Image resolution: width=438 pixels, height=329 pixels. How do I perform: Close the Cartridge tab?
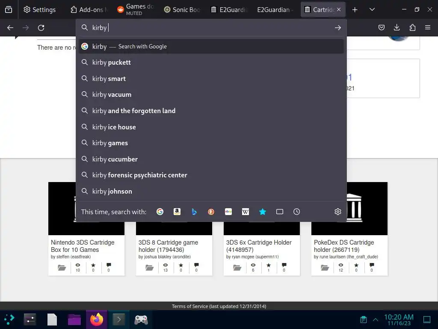pos(339,9)
